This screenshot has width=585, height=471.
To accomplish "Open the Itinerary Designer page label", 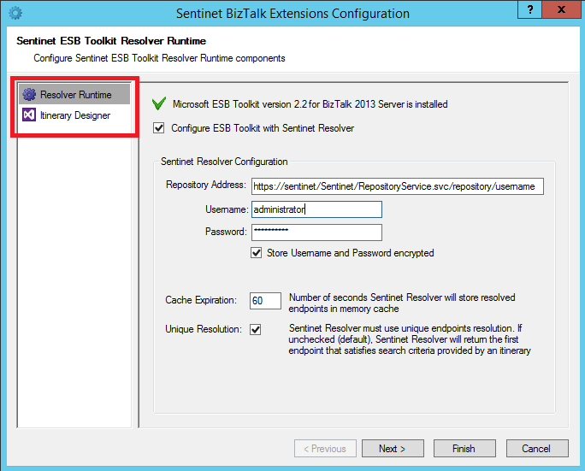I will tap(74, 115).
